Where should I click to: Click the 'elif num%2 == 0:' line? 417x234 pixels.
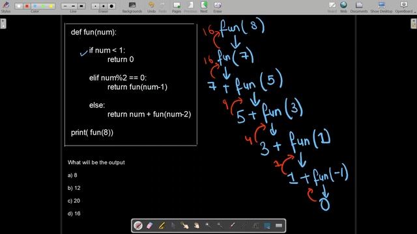click(x=118, y=78)
